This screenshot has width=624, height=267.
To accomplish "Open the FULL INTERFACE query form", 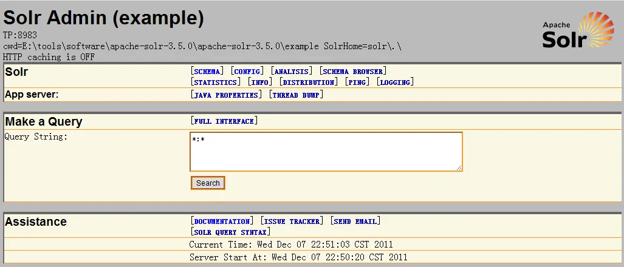I will pos(224,121).
